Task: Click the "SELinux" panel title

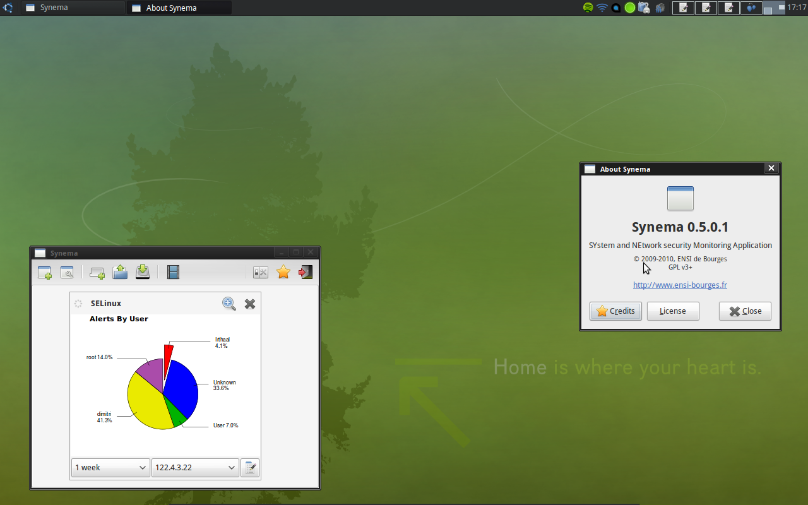Action: [x=106, y=304]
